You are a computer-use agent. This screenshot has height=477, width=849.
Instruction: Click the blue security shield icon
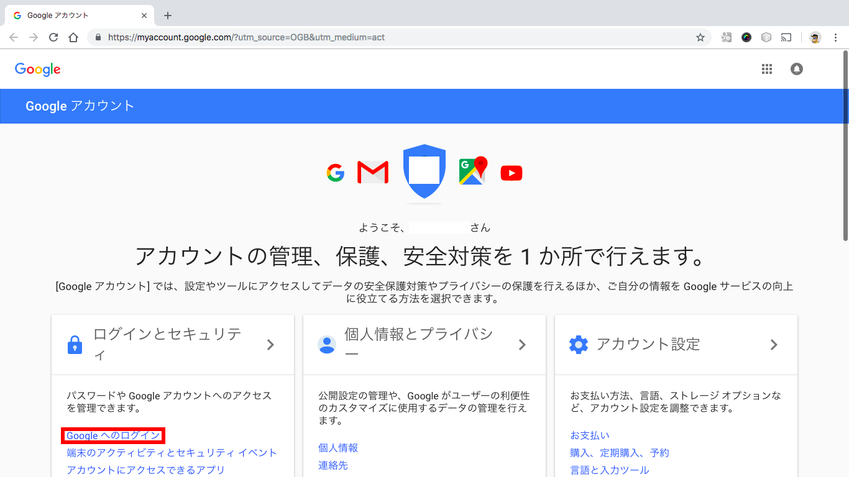coord(424,171)
